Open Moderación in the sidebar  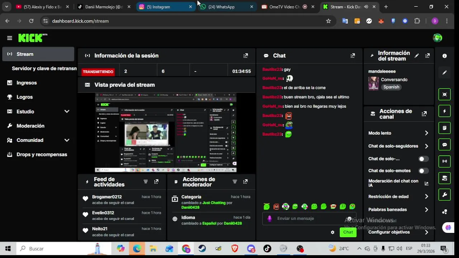tap(38, 126)
